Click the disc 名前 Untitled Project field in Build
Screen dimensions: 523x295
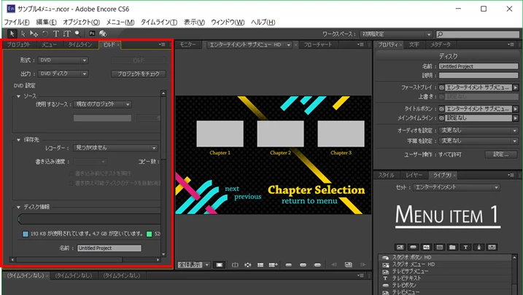tap(109, 248)
